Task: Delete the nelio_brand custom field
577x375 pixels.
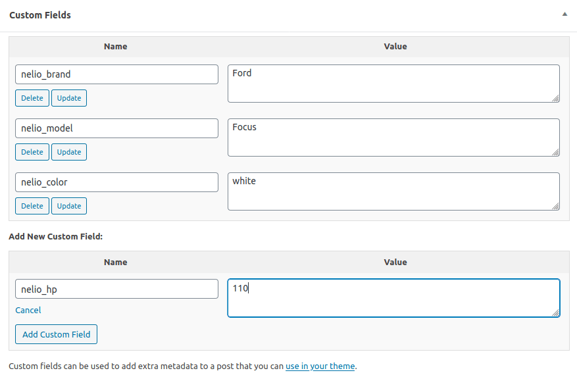Action: pyautogui.click(x=32, y=98)
